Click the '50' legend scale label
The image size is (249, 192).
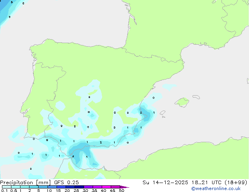pos(121,190)
